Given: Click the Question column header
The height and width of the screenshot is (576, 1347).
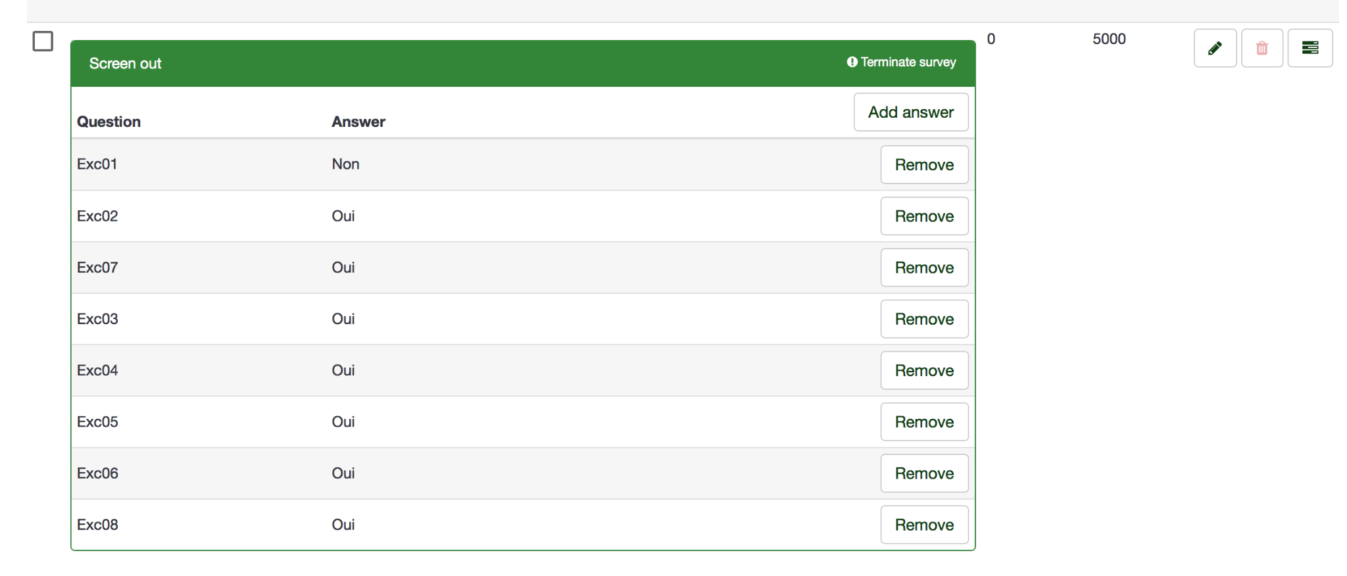Looking at the screenshot, I should [109, 122].
